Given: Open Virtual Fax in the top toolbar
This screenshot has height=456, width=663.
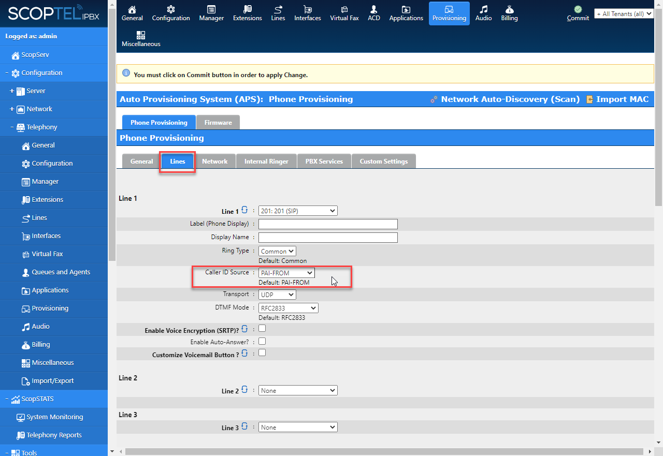Looking at the screenshot, I should [344, 13].
